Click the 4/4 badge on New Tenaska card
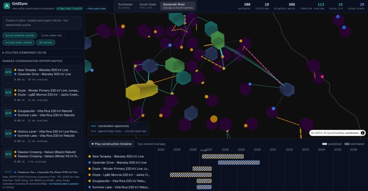 (x=8, y=72)
